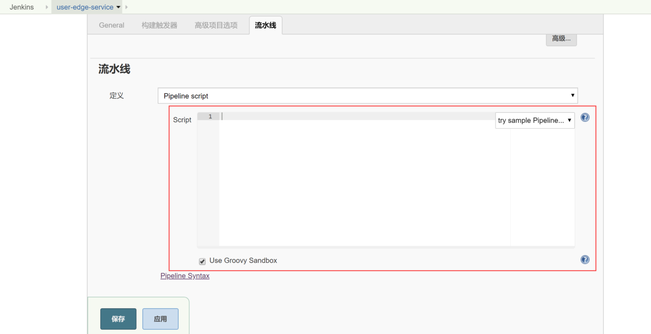The height and width of the screenshot is (334, 651).
Task: Open help beside Use Groovy Sandbox
Action: (585, 259)
